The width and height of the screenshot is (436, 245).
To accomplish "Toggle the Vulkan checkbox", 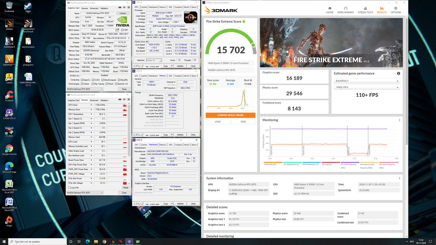I will [x=82, y=84].
